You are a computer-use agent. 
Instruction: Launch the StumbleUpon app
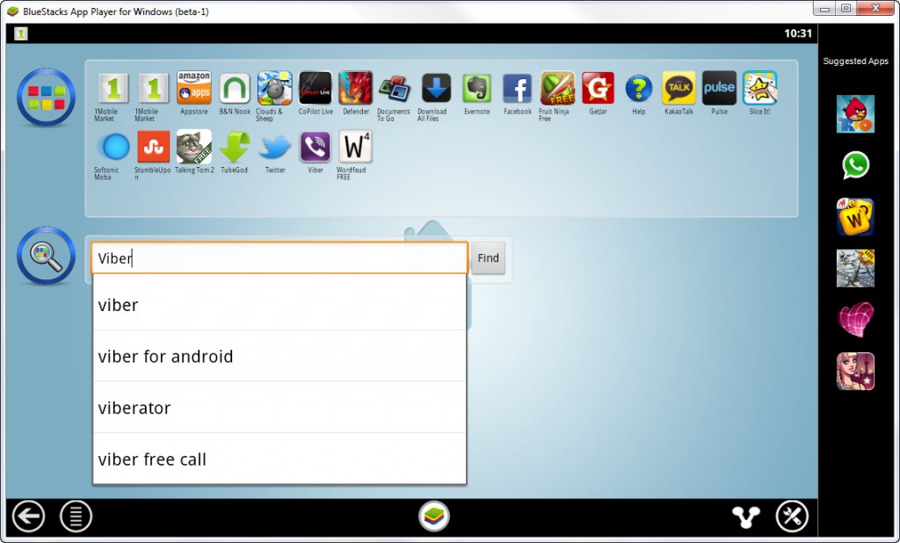[x=153, y=147]
